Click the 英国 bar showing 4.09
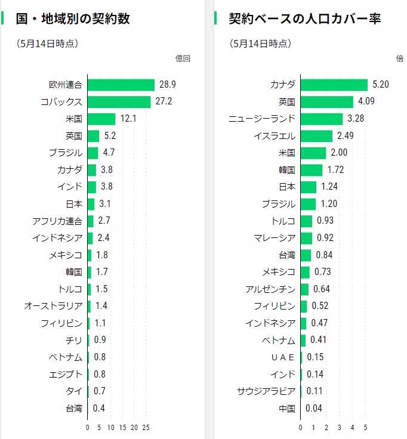 tap(327, 101)
